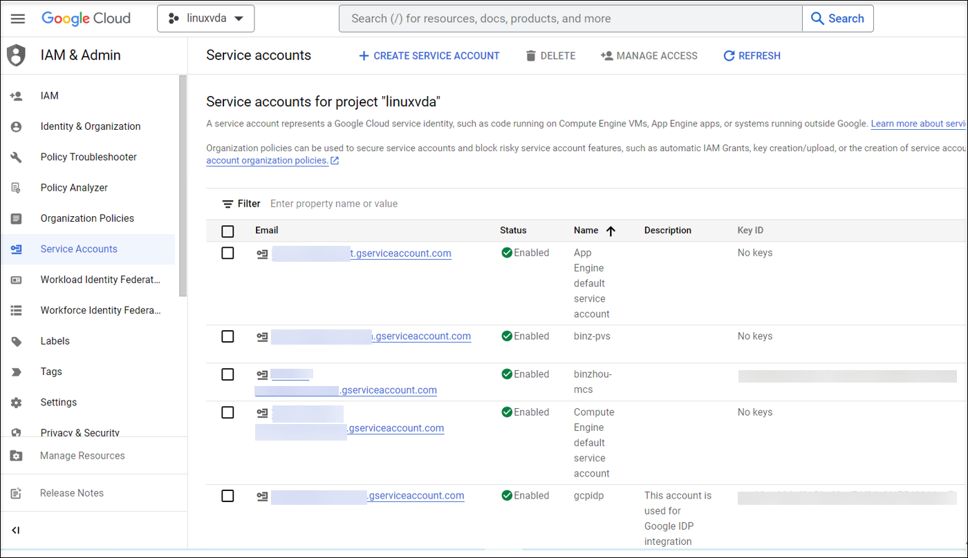
Task: Open the IAM section in the sidebar
Action: coord(49,95)
